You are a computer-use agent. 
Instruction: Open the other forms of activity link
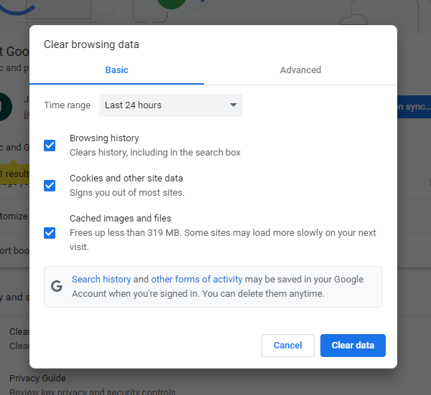coord(197,280)
